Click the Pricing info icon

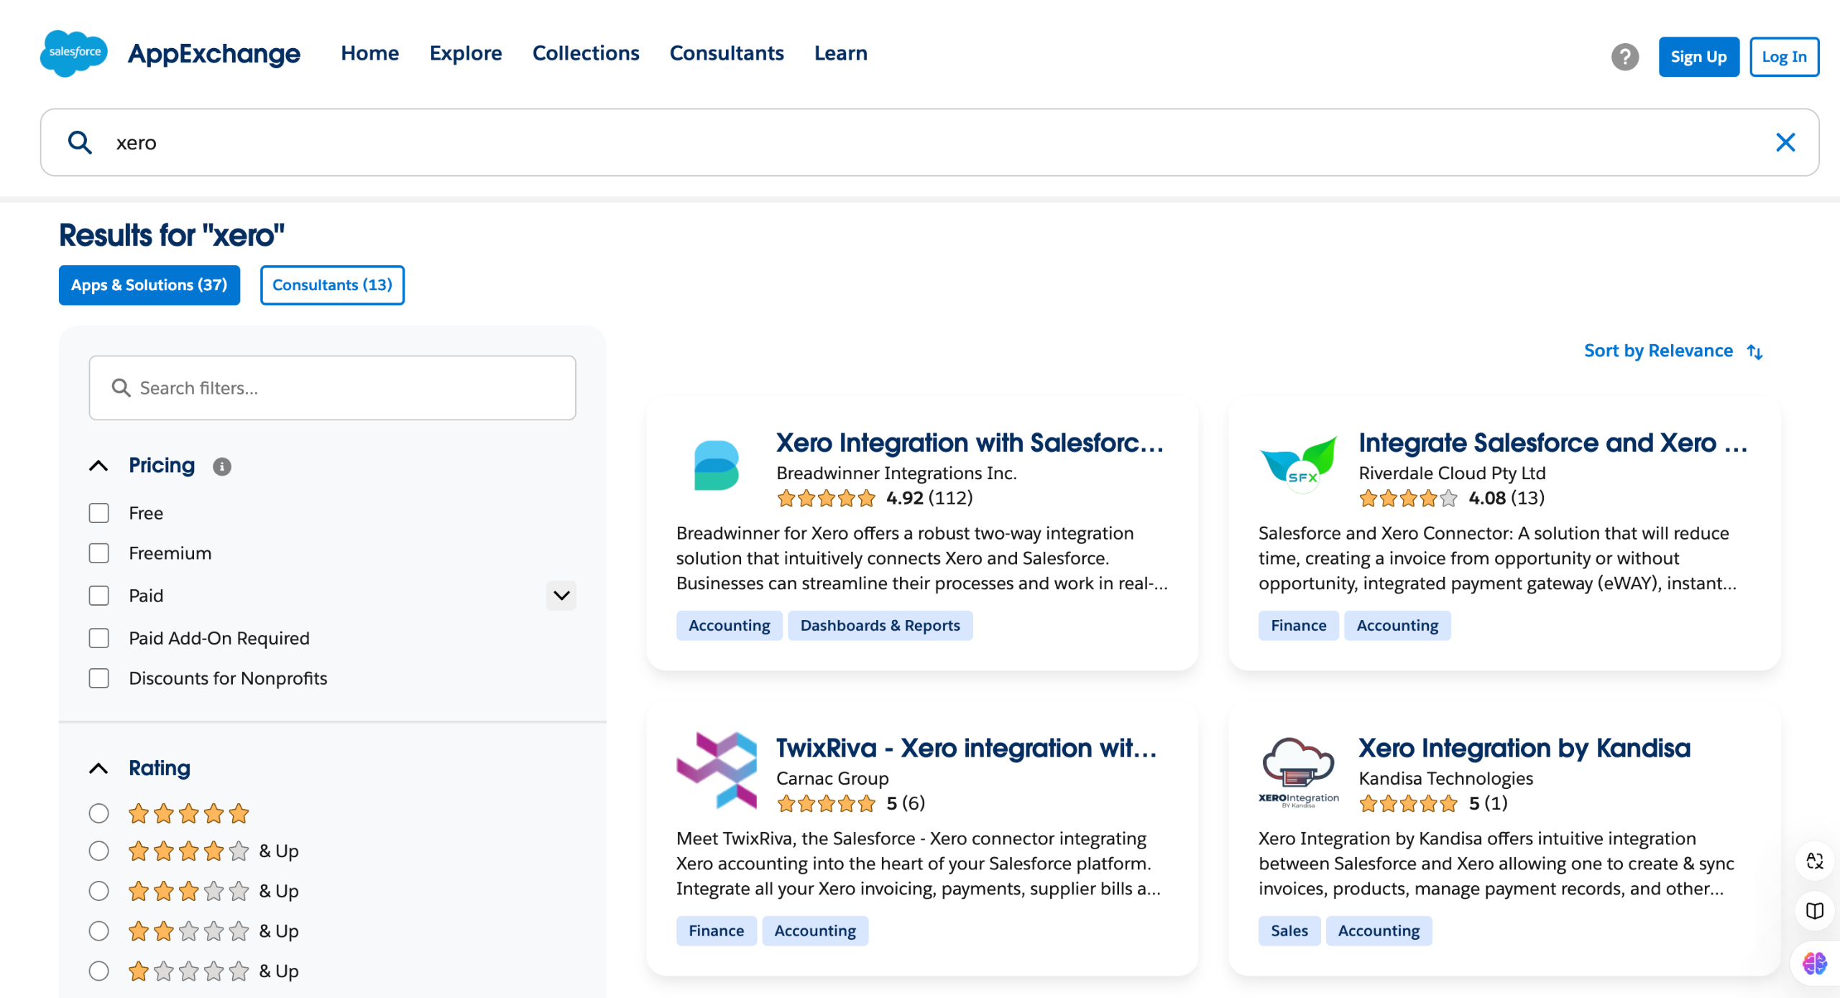click(x=222, y=466)
